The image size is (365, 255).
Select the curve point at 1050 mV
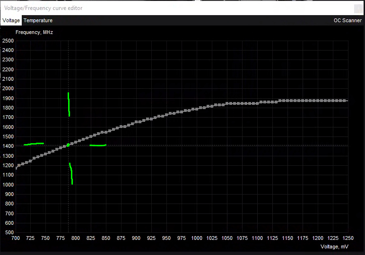coord(227,103)
